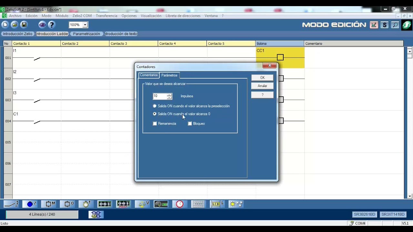Select output ON when value reaches 0
Image resolution: width=413 pixels, height=232 pixels.
pyautogui.click(x=155, y=114)
